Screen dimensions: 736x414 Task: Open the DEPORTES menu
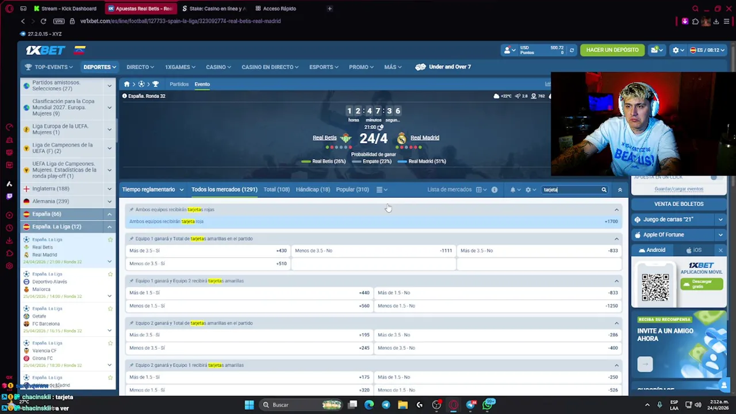(x=99, y=67)
